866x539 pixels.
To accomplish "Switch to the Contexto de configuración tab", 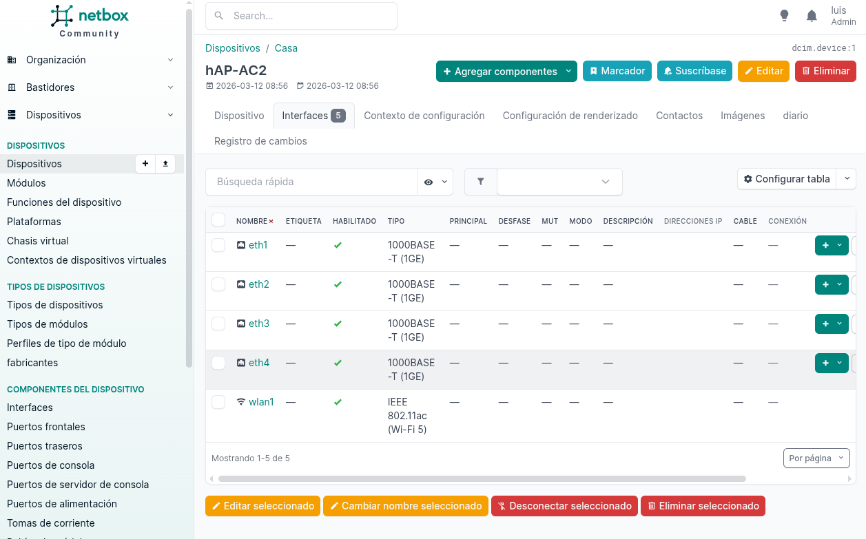I will point(424,116).
